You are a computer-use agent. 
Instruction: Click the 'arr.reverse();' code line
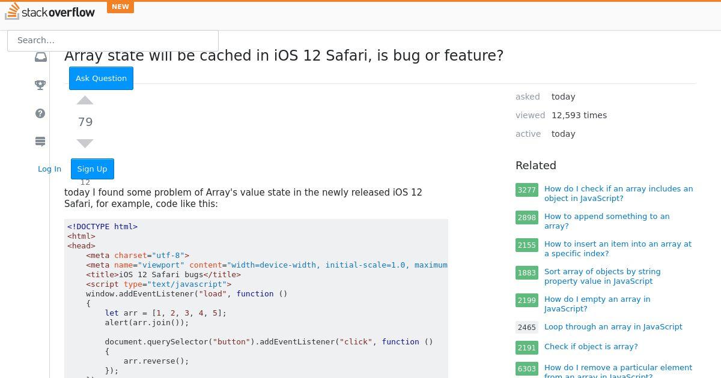[x=156, y=361]
